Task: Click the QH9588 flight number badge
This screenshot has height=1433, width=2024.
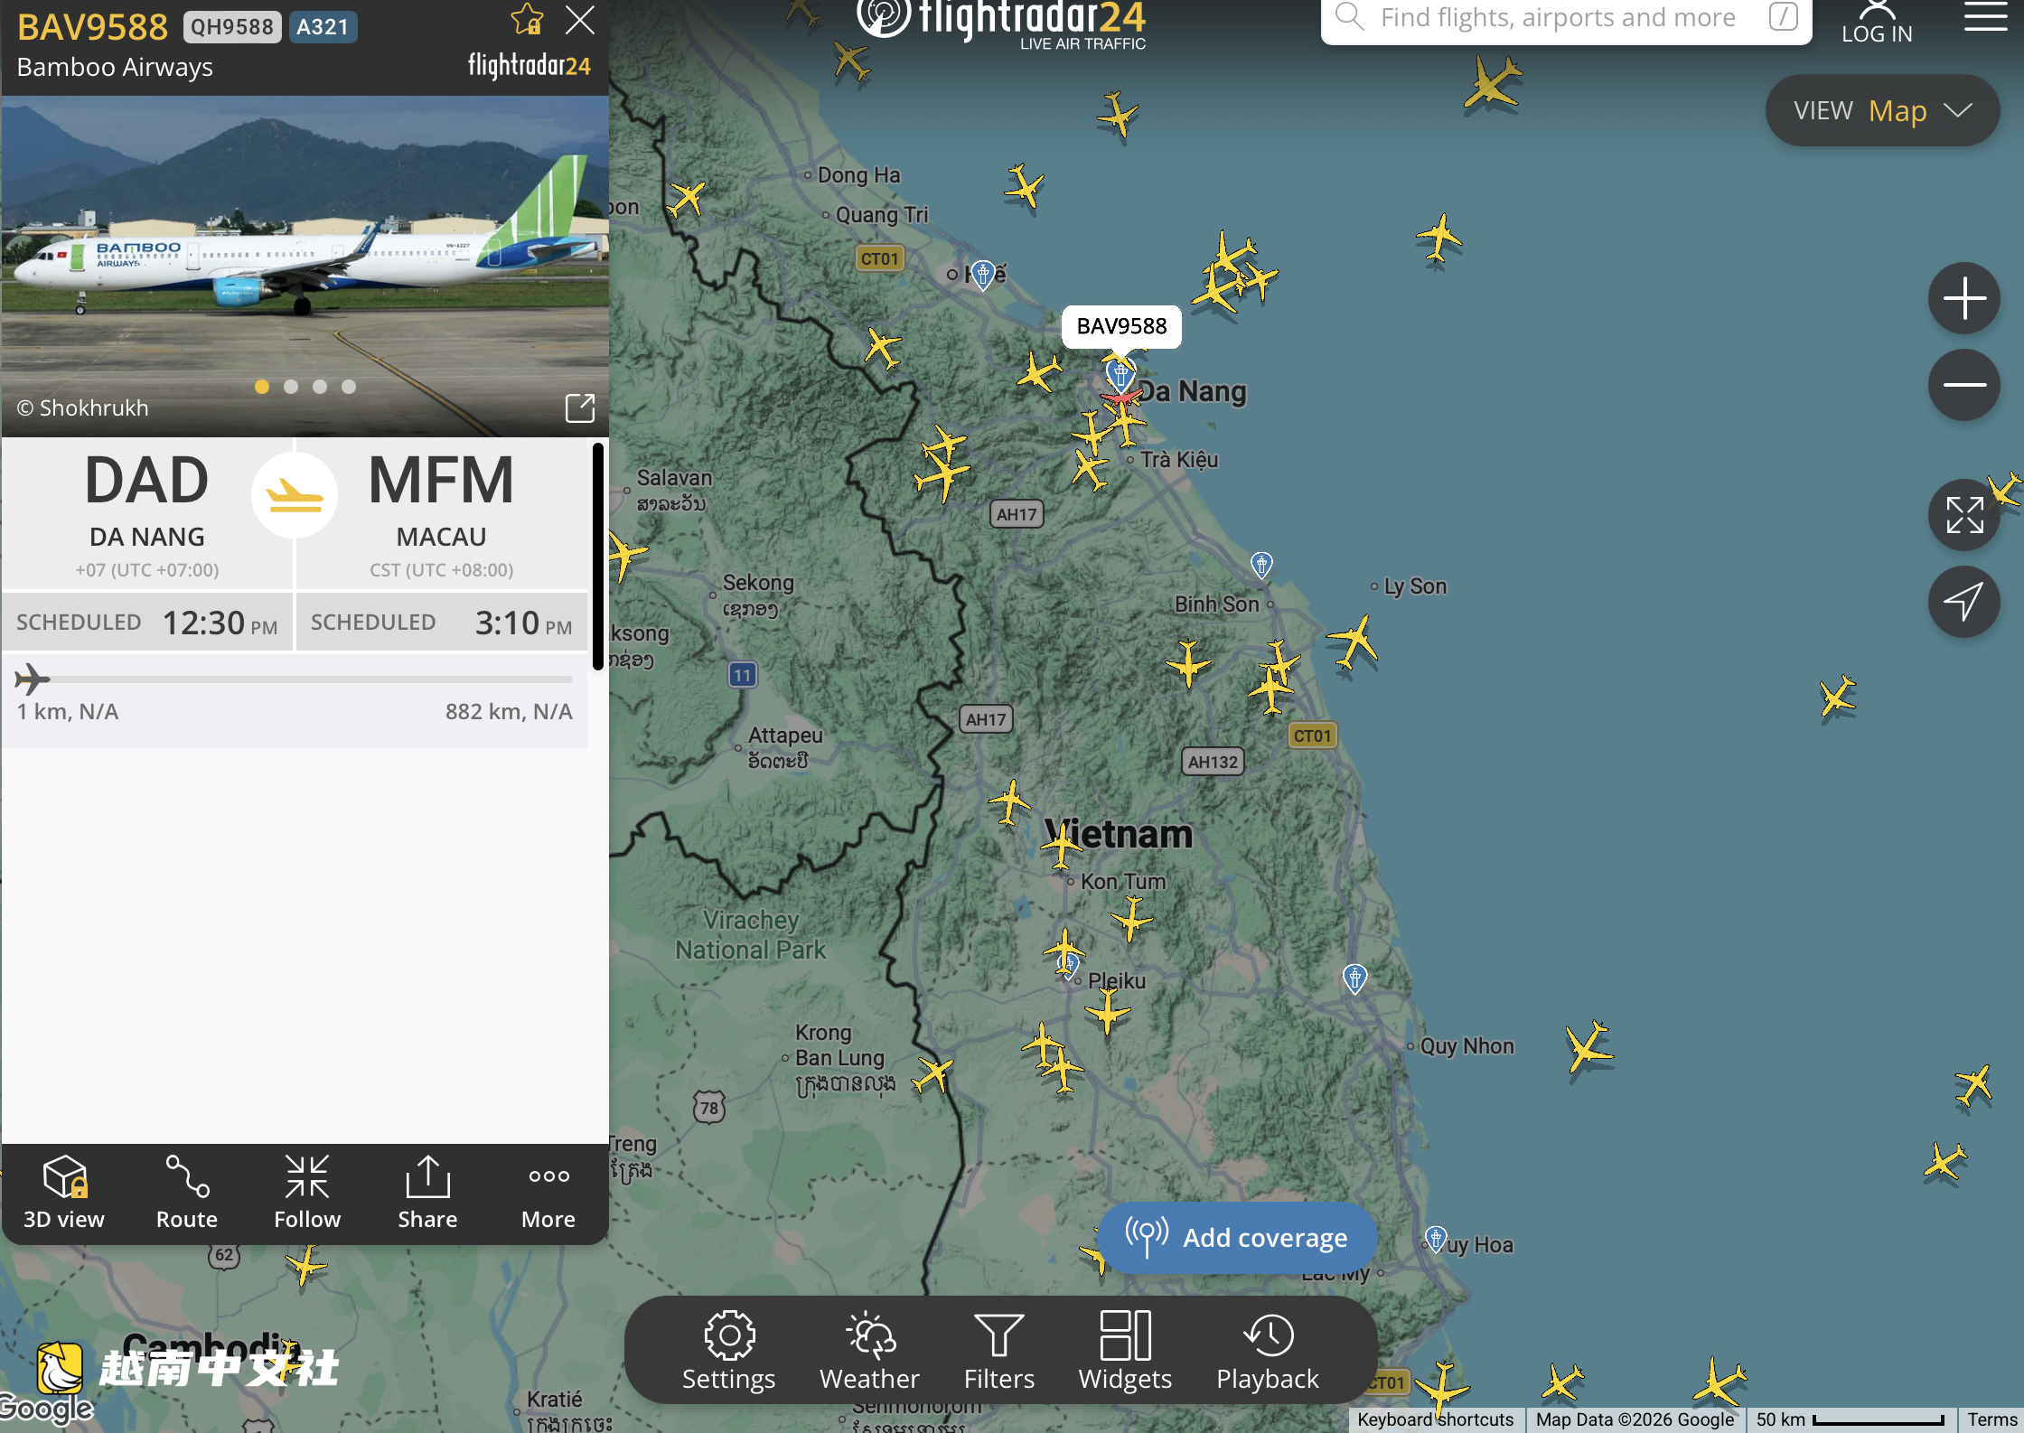Action: pos(232,27)
